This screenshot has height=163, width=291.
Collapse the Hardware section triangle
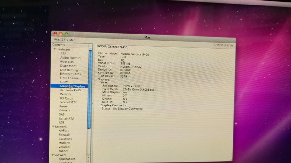pos(55,50)
